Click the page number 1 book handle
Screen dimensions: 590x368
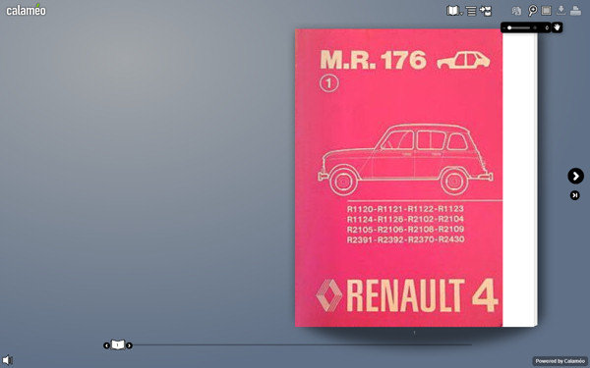(x=118, y=344)
